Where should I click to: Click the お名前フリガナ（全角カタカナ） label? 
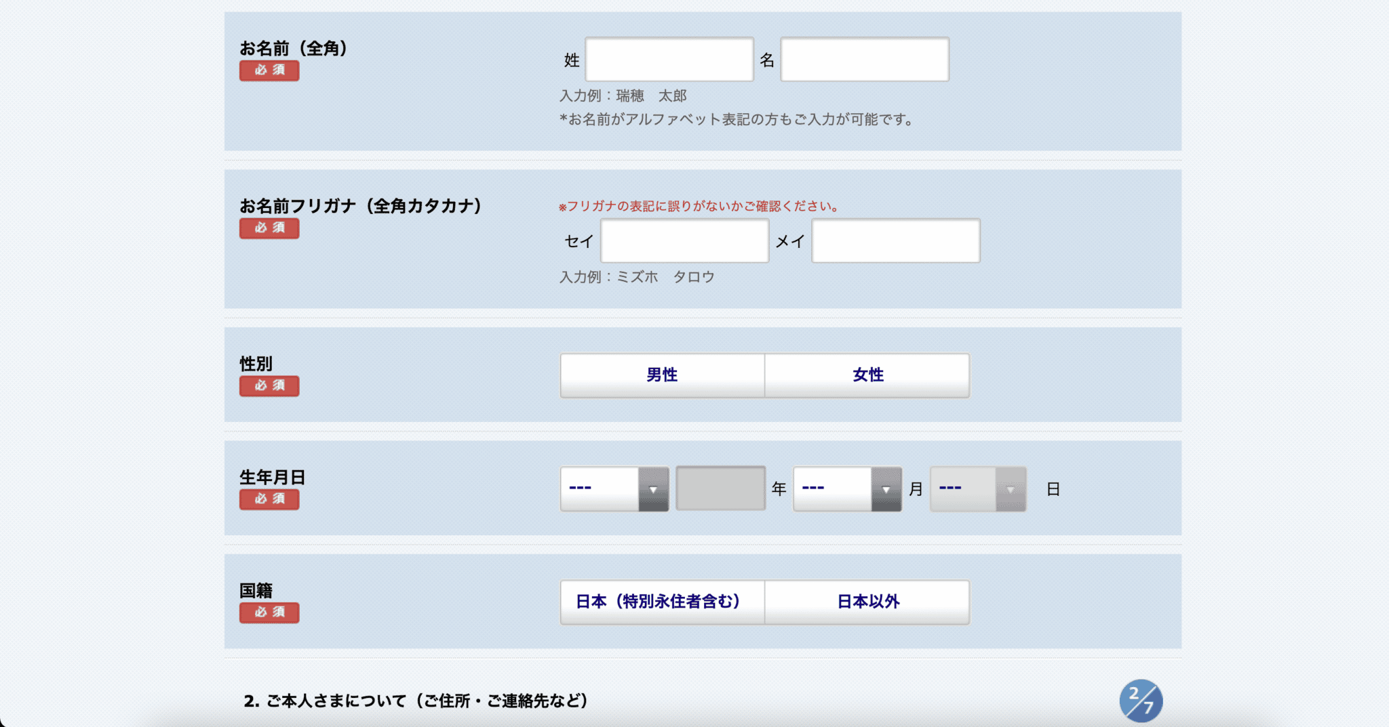(361, 206)
